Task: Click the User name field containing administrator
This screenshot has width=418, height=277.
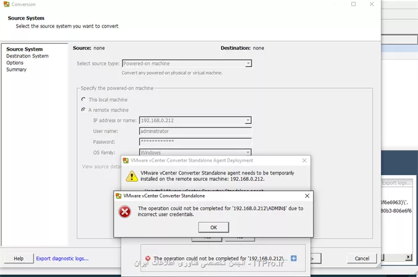Action: coord(195,131)
